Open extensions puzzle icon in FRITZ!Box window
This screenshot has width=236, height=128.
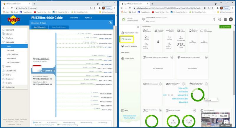tap(99, 8)
